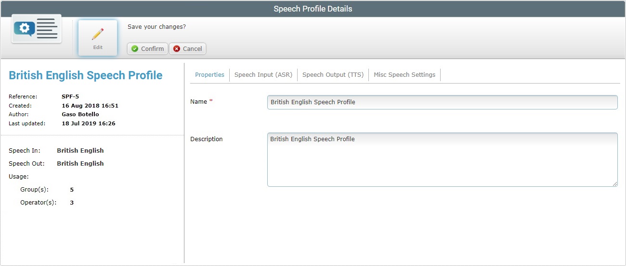
Task: Open the Speech Output (TTS) tab
Action: [333, 75]
